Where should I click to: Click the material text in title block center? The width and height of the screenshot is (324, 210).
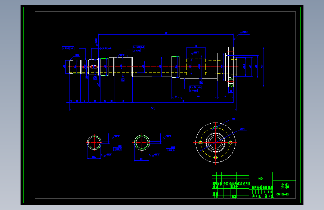260,179
